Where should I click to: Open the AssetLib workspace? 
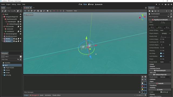(x=99, y=4)
